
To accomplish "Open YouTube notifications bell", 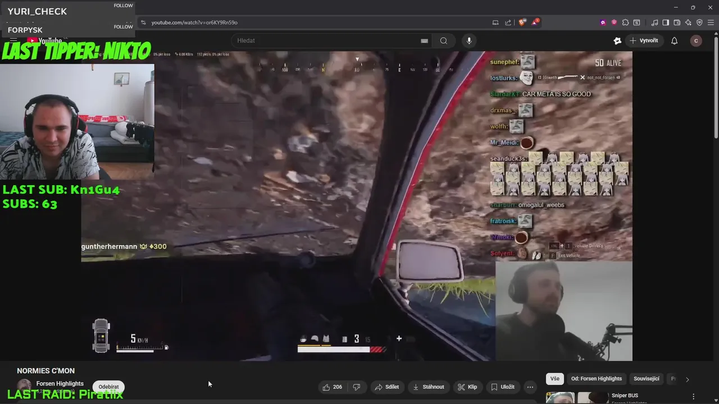I will click(674, 40).
